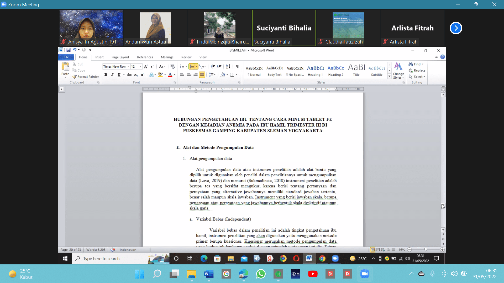Switch to the Review tab
The image size is (504, 283).
tap(186, 57)
